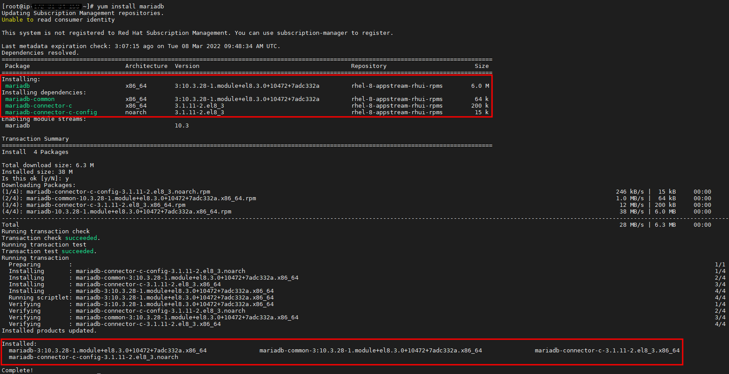This screenshot has width=729, height=374.
Task: Select 'Unable to read consumer identity' warning line
Action: click(58, 19)
